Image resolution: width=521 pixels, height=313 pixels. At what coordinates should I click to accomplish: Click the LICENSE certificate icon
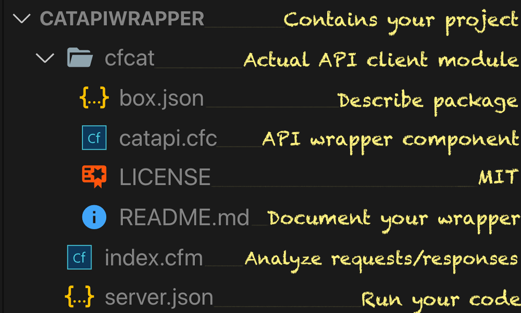tap(94, 176)
